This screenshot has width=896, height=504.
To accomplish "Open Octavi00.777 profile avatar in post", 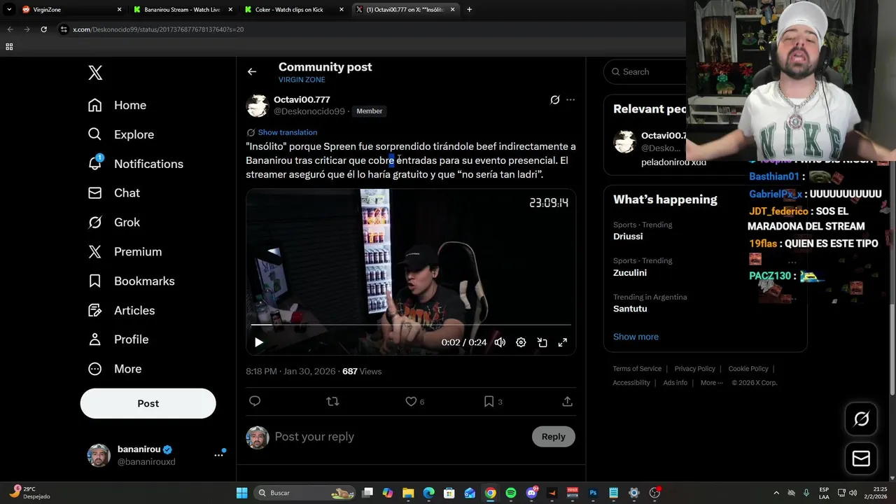I will pyautogui.click(x=258, y=106).
